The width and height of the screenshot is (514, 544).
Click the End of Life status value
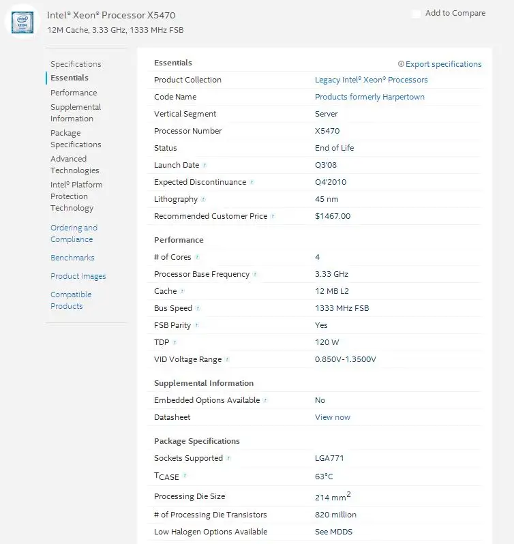(334, 148)
